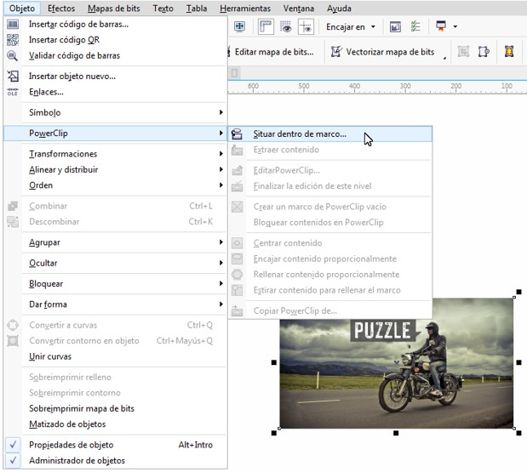The width and height of the screenshot is (527, 472).
Task: Click the blue cross-arrows toolbar icon
Action: 239,26
